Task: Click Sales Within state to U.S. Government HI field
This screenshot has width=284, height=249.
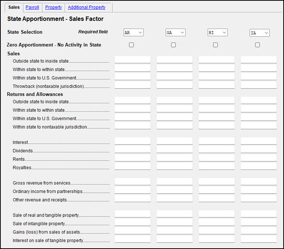Action: 217,77
